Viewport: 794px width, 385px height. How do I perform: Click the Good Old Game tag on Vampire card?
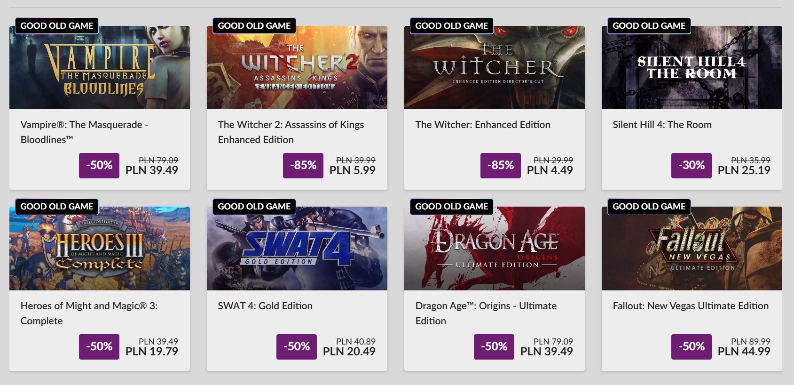pyautogui.click(x=57, y=26)
